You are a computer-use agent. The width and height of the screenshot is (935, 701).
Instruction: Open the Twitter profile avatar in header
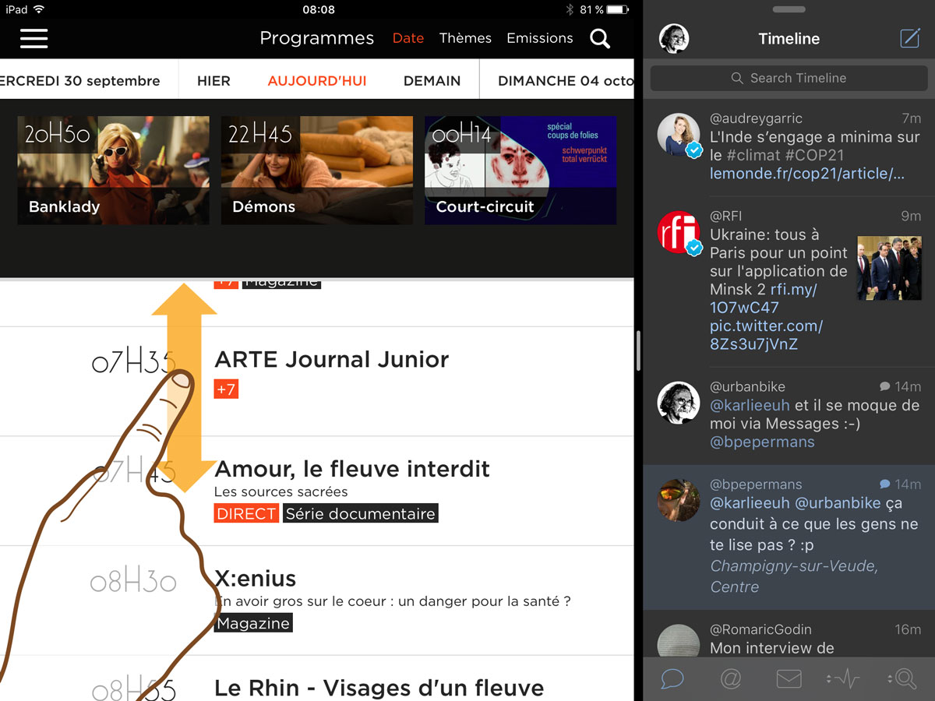click(673, 38)
